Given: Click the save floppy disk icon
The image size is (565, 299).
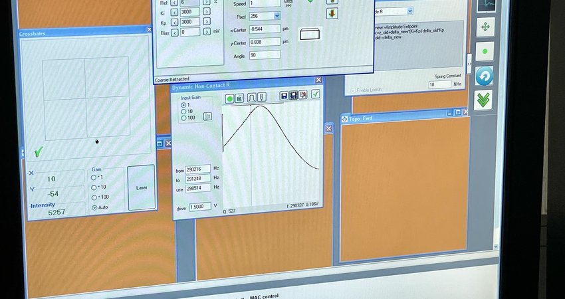Looking at the screenshot, I should pyautogui.click(x=284, y=96).
